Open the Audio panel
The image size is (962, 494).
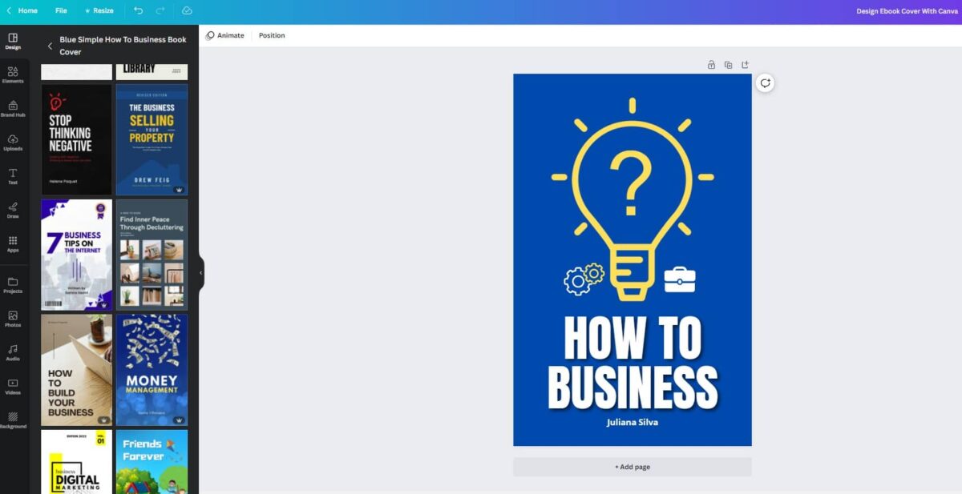13,352
